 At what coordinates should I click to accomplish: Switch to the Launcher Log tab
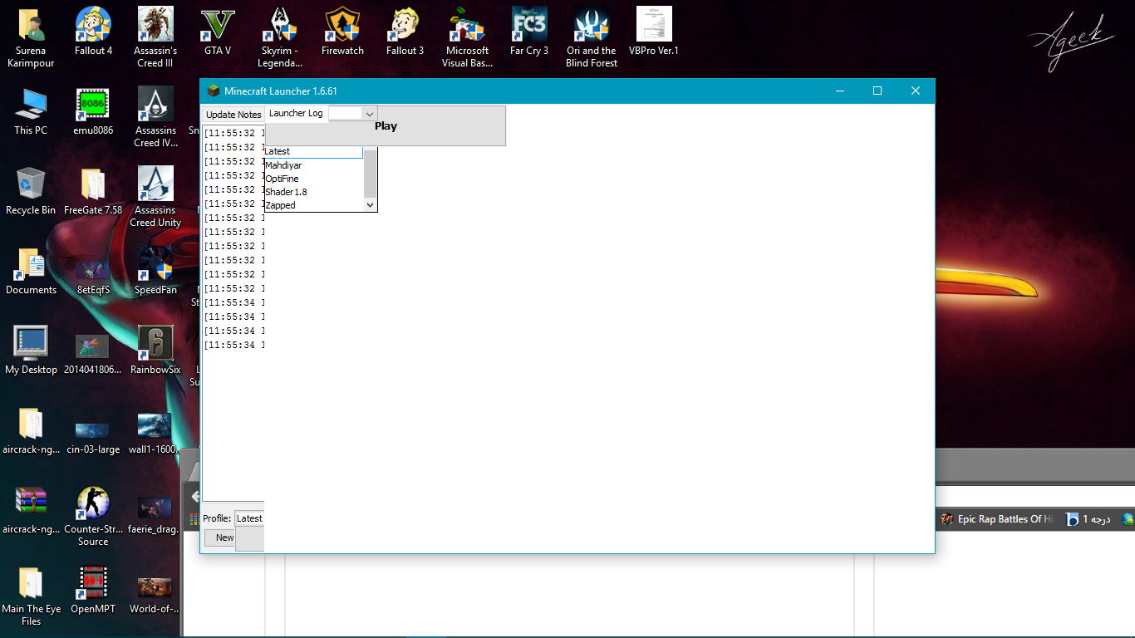click(x=296, y=113)
